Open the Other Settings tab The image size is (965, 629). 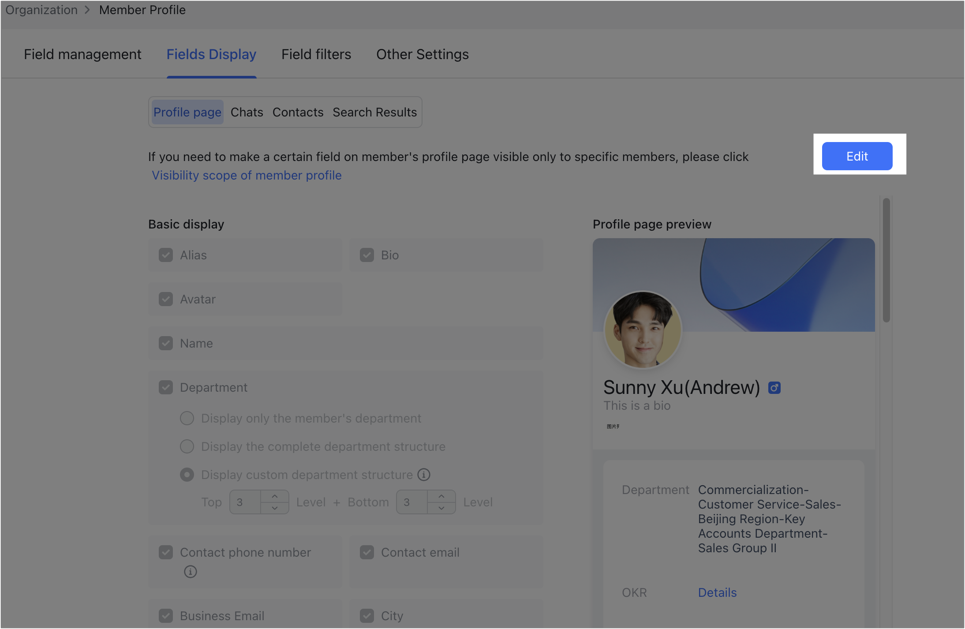click(422, 54)
